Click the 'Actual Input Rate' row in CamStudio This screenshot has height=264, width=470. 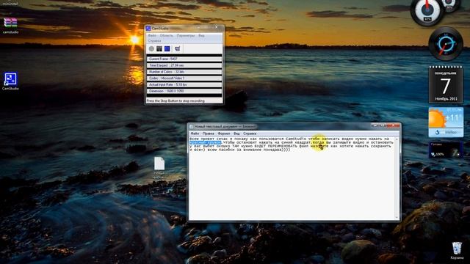184,85
